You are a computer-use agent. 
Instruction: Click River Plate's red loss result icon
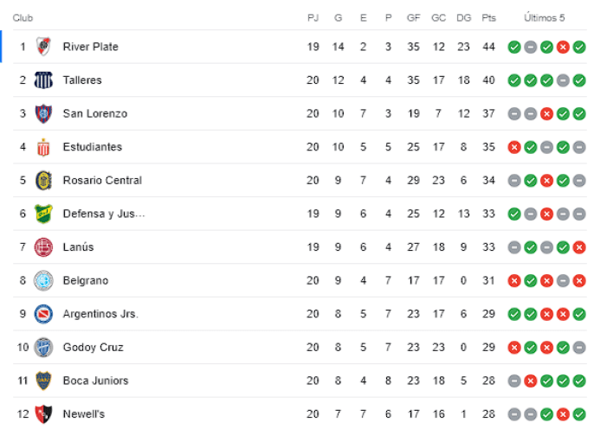point(563,47)
